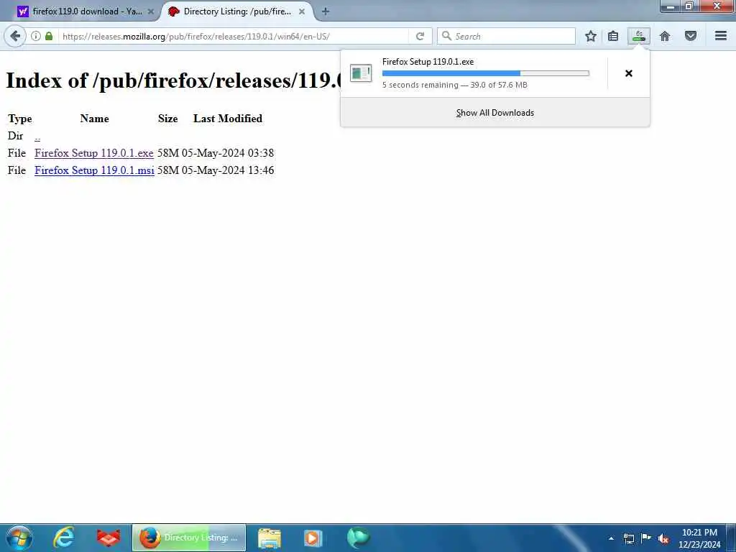Close the Directory Listing tab
The width and height of the screenshot is (736, 552).
[x=302, y=11]
